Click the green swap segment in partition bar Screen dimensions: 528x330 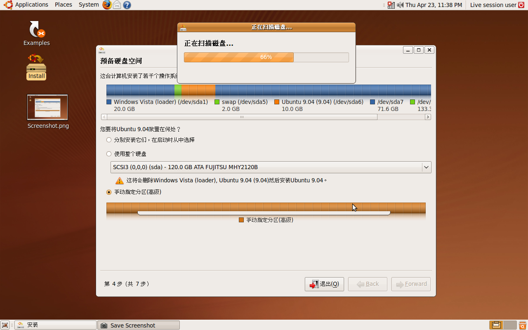[178, 90]
